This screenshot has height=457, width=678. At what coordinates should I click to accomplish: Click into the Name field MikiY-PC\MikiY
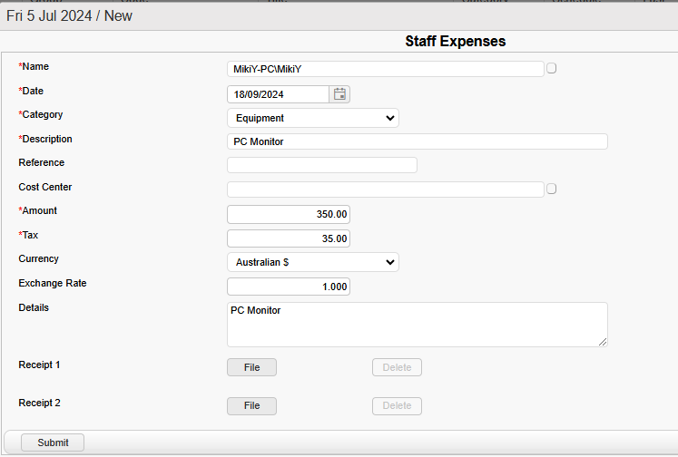tap(385, 69)
